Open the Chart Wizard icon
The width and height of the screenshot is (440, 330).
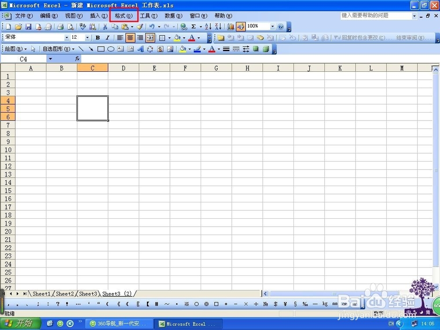point(231,27)
